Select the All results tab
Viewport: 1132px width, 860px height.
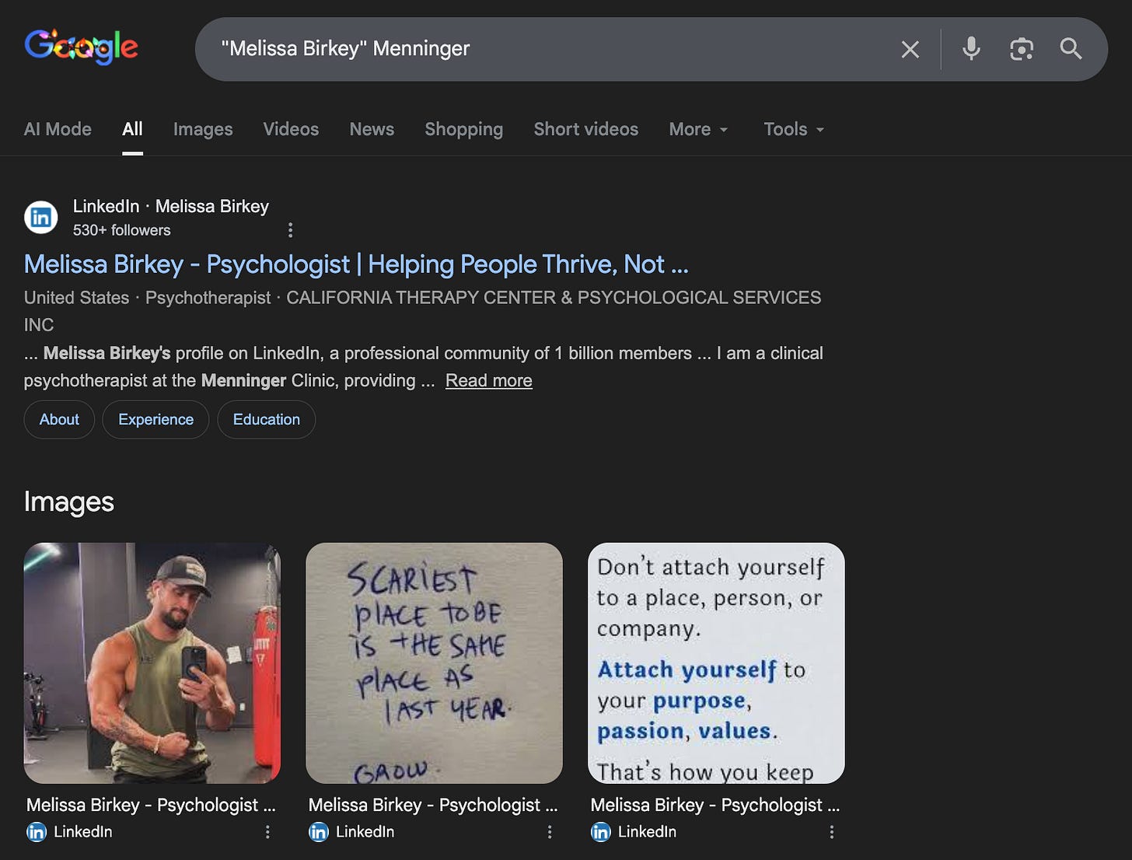pyautogui.click(x=132, y=129)
